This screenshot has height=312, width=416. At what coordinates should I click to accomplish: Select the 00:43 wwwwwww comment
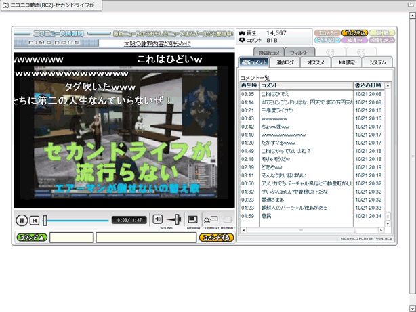click(312, 118)
